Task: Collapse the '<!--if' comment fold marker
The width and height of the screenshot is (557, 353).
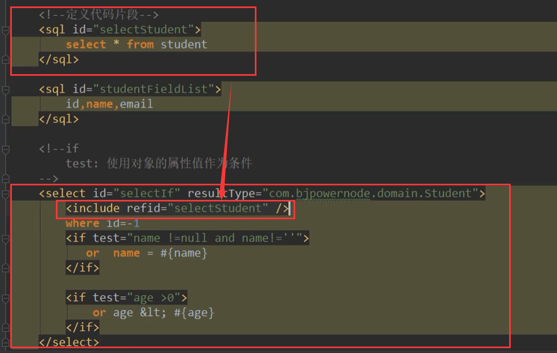Action: click(5, 149)
